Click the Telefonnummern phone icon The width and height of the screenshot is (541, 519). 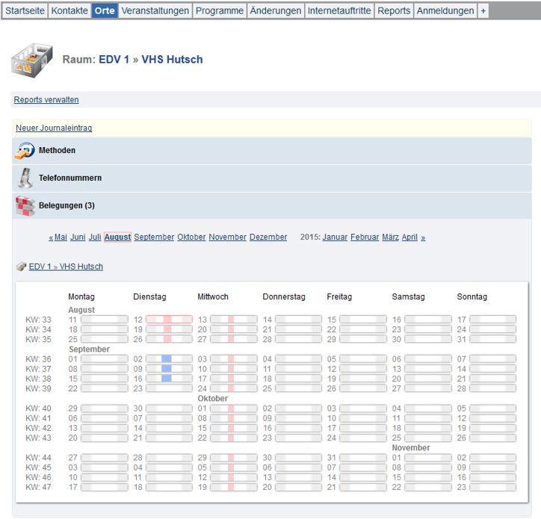(25, 178)
